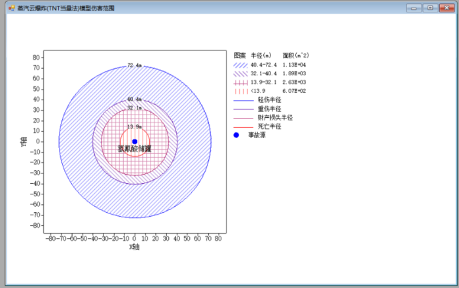Click legend text <13.9
Screen dimensions: 459x288
(258, 91)
